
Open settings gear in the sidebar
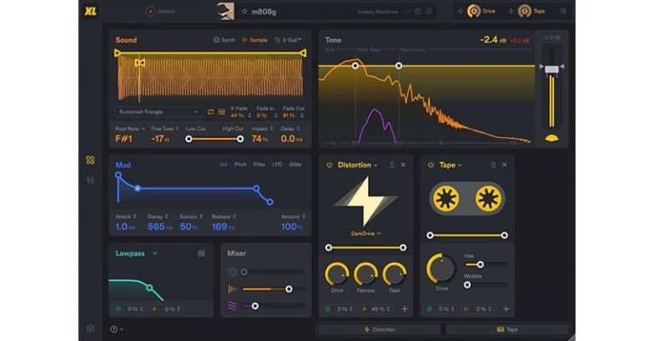[90, 328]
